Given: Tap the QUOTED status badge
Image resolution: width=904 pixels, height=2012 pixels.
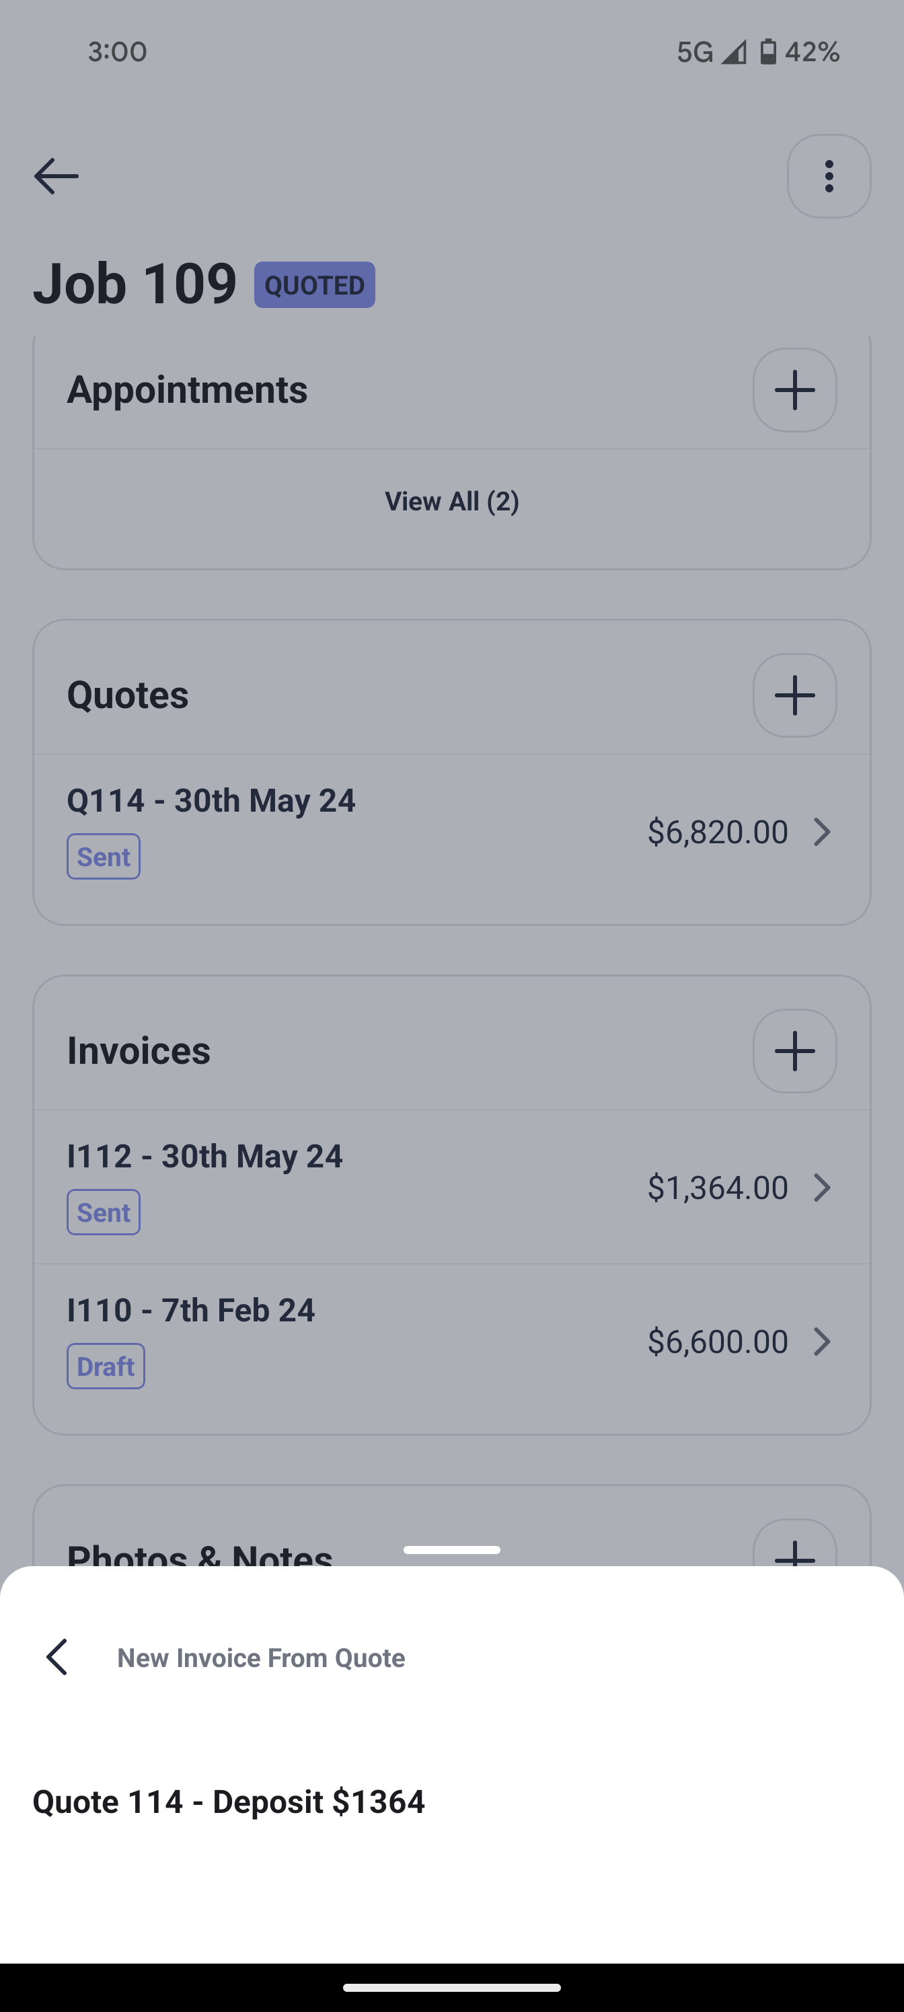Looking at the screenshot, I should tap(314, 285).
